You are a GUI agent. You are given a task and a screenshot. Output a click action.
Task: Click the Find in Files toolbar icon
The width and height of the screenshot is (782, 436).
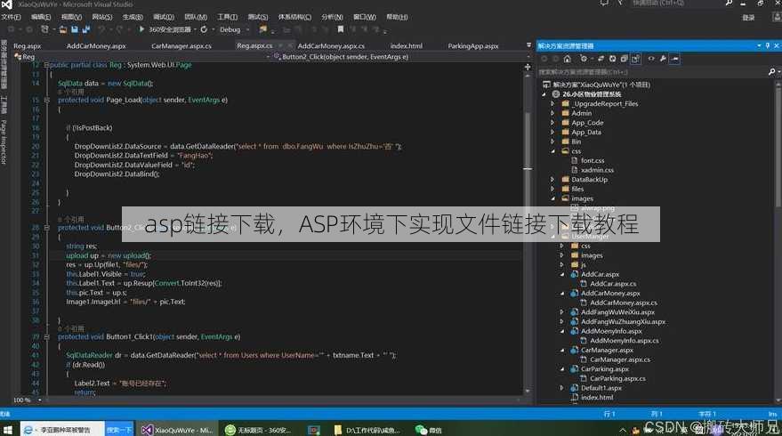(x=262, y=29)
